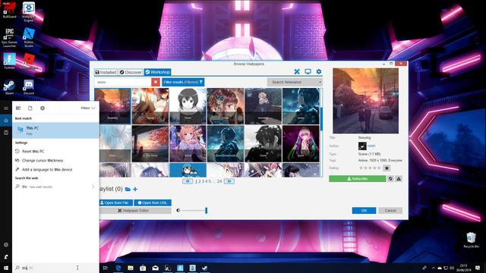Click the search panel Home icon
Image resolution: width=486 pixels, height=273 pixels.
click(x=6, y=120)
